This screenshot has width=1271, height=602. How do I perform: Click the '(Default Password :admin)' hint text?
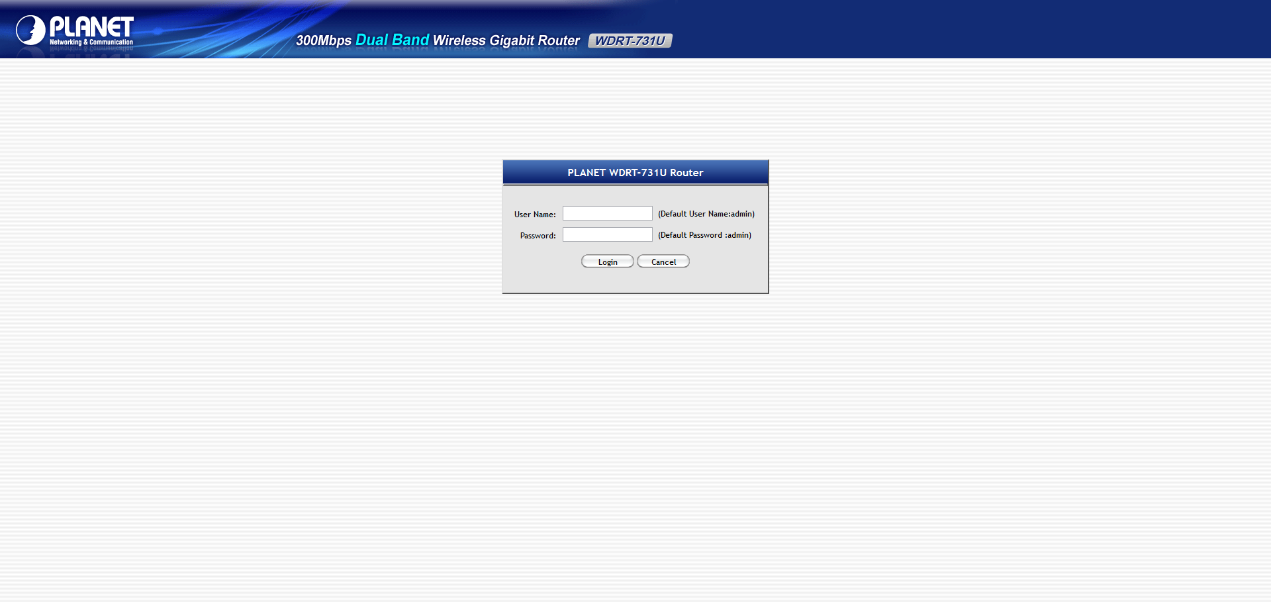tap(704, 235)
